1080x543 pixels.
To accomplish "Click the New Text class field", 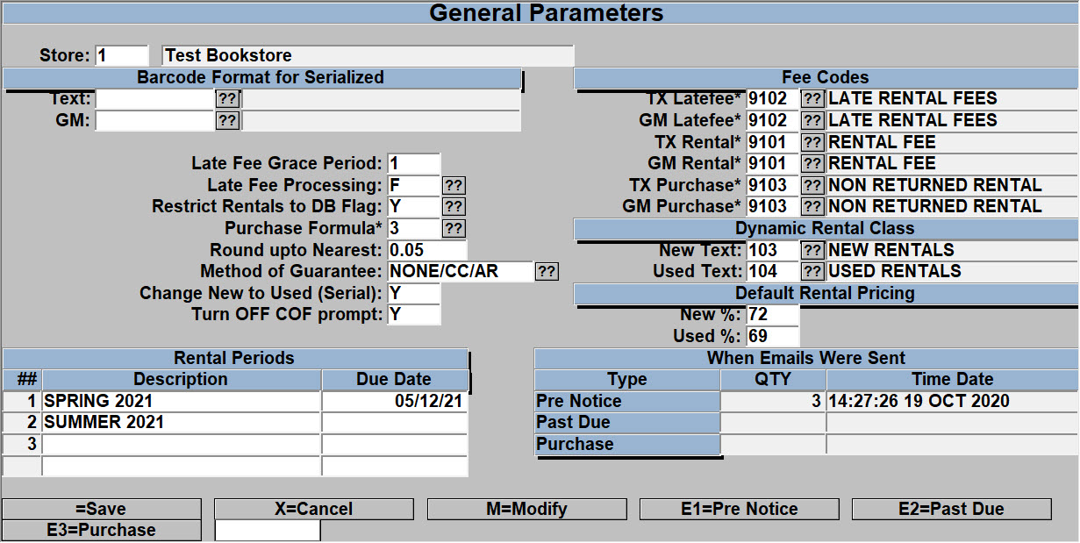I will [x=773, y=250].
